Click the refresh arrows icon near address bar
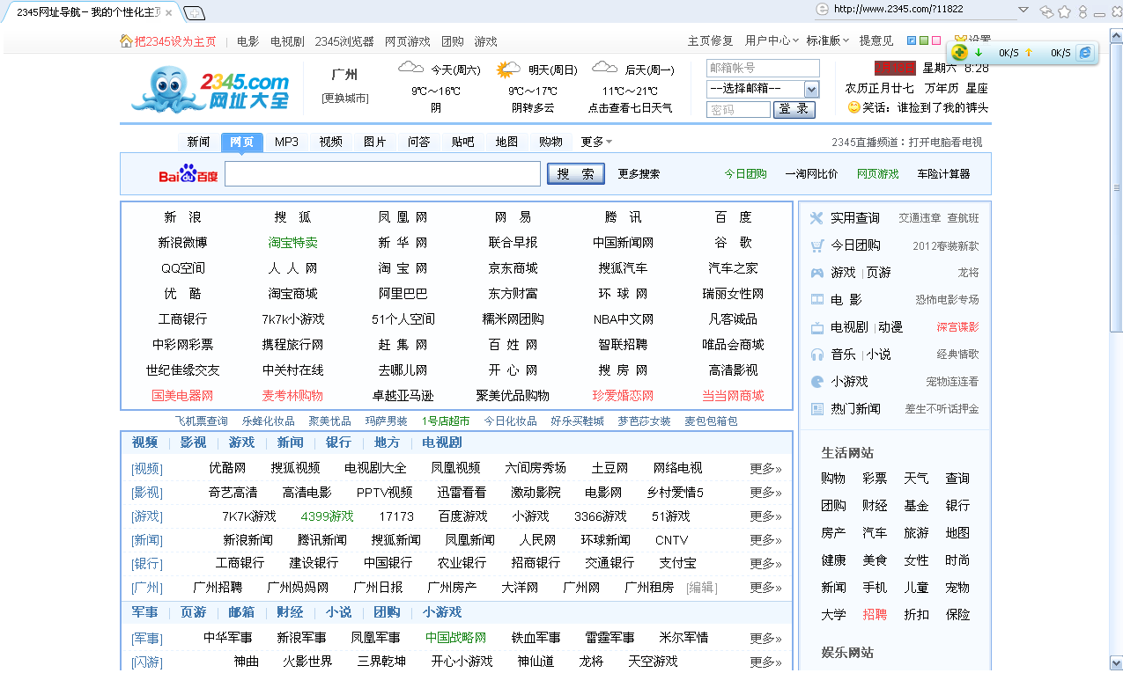1123x673 pixels. coord(1047,11)
